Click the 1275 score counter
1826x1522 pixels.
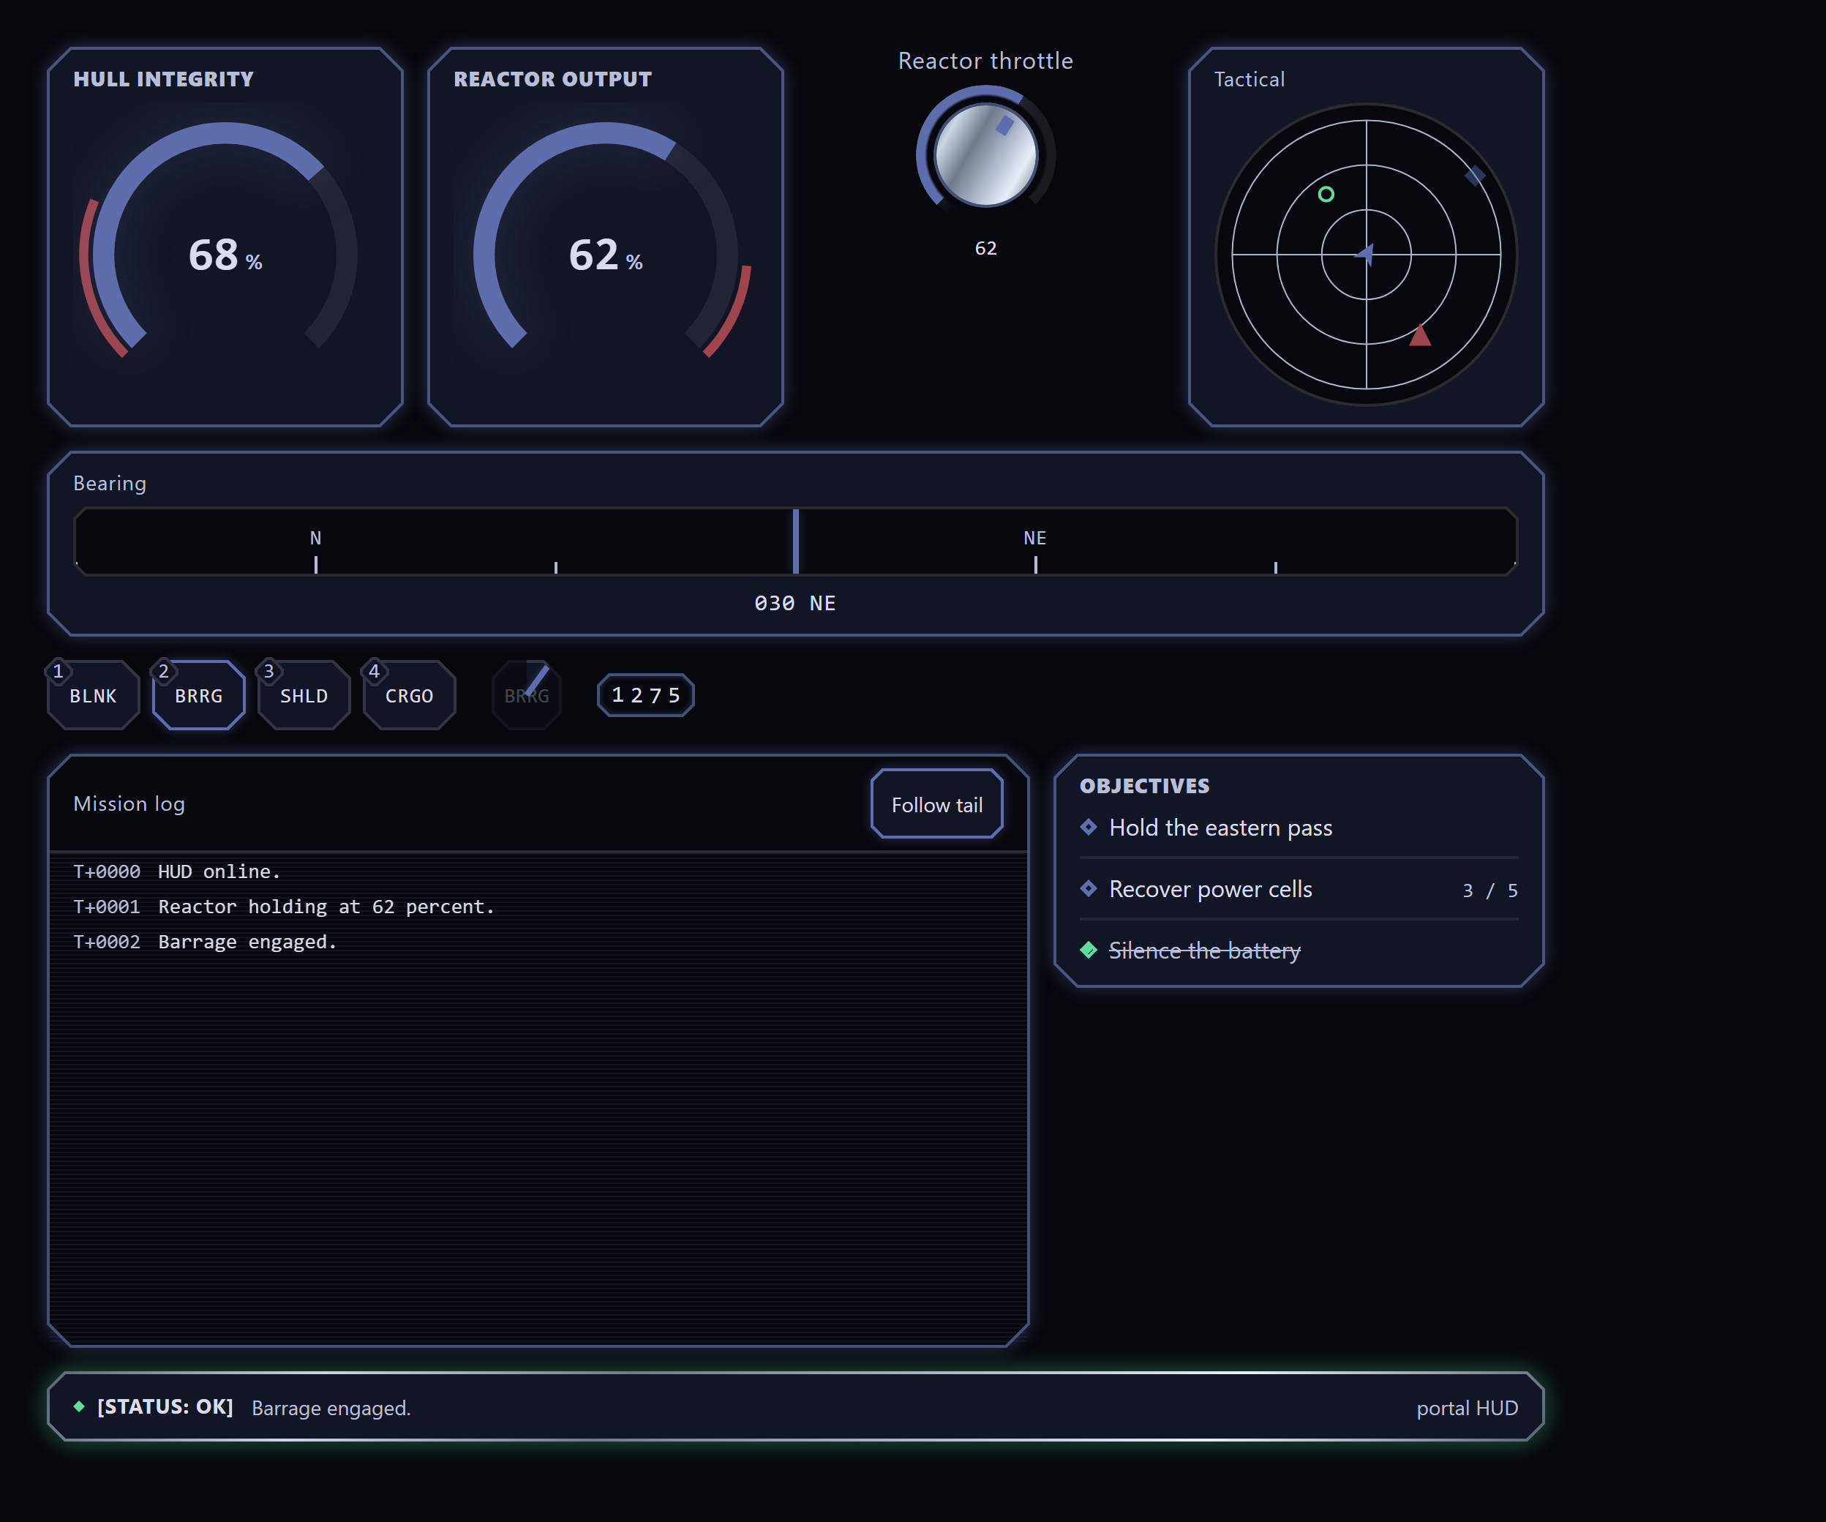(x=645, y=695)
